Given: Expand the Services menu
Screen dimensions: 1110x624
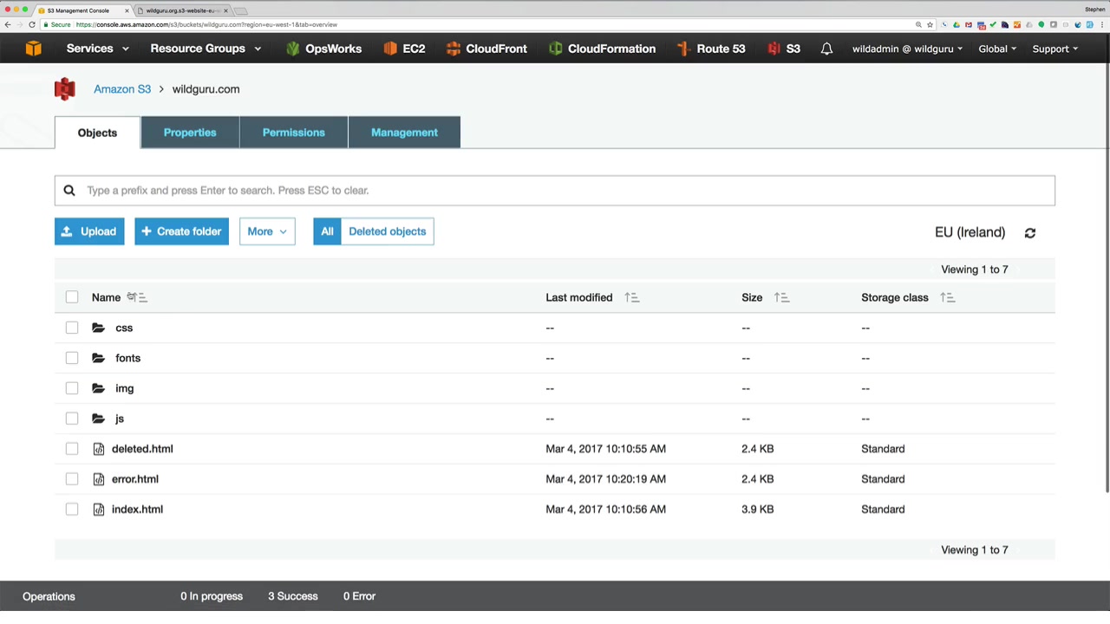Looking at the screenshot, I should coord(98,49).
